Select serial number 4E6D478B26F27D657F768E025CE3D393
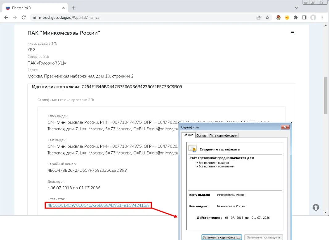The width and height of the screenshot is (329, 240). (x=87, y=170)
